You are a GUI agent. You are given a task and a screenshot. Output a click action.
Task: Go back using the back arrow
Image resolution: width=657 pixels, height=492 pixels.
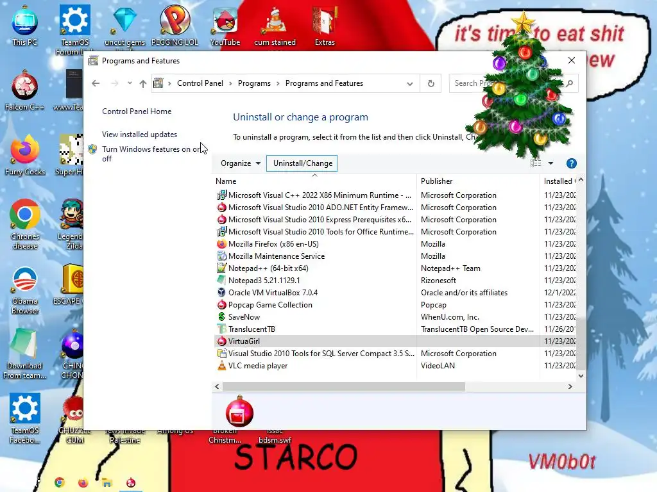pos(96,83)
